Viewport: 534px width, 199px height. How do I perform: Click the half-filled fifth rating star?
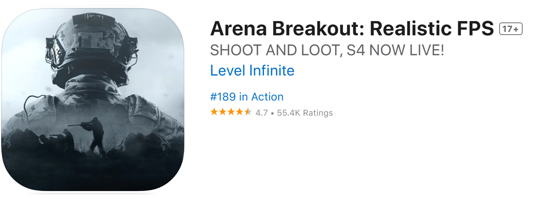coord(248,112)
